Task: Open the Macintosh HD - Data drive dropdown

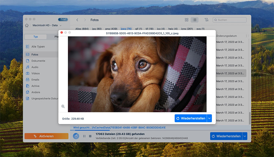Action: click(x=47, y=25)
